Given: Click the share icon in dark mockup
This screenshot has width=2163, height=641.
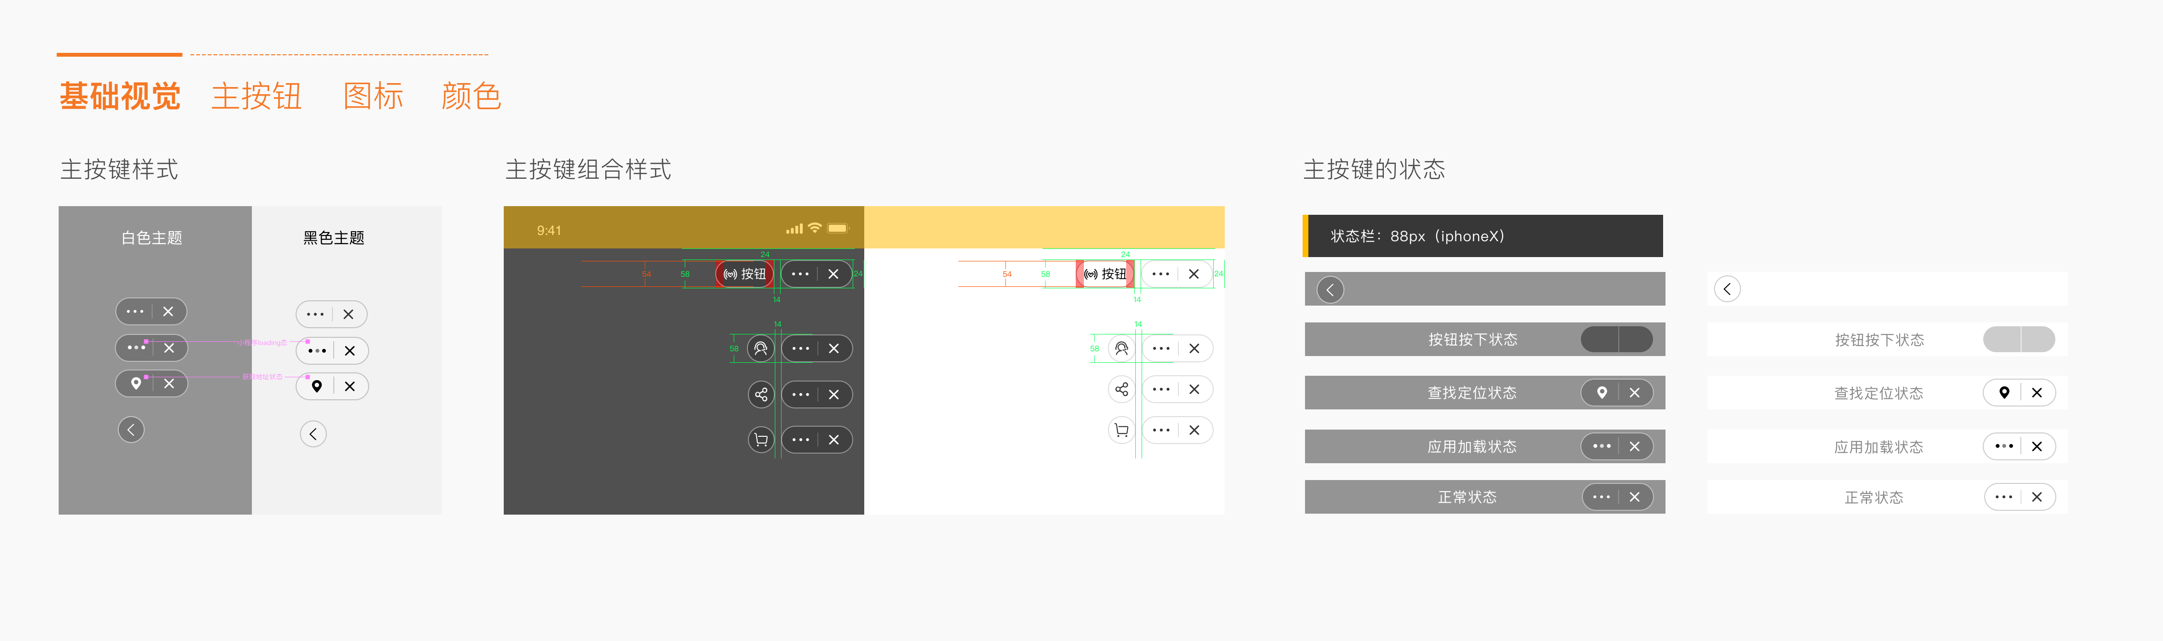Looking at the screenshot, I should click(761, 394).
